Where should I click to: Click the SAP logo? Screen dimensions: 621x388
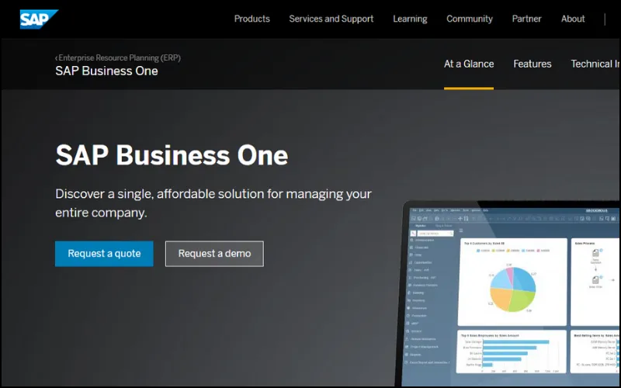[39, 19]
